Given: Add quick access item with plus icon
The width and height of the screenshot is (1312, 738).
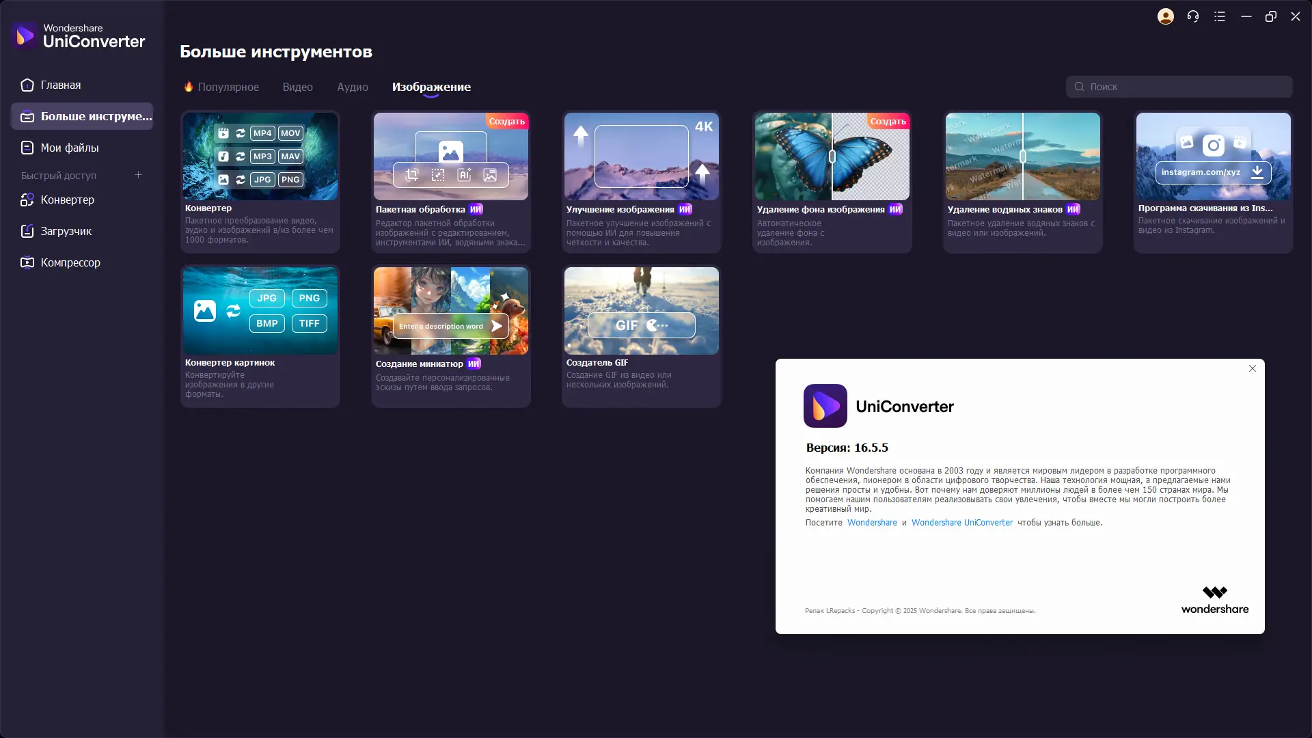Looking at the screenshot, I should [x=138, y=175].
